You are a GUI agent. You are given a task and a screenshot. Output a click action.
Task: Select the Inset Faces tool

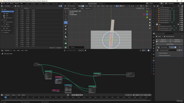click(x=66, y=47)
